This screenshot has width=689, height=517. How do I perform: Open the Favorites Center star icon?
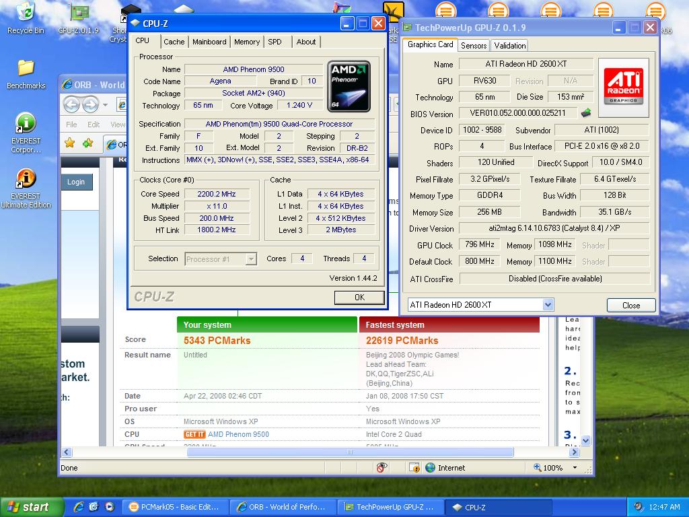pyautogui.click(x=69, y=143)
